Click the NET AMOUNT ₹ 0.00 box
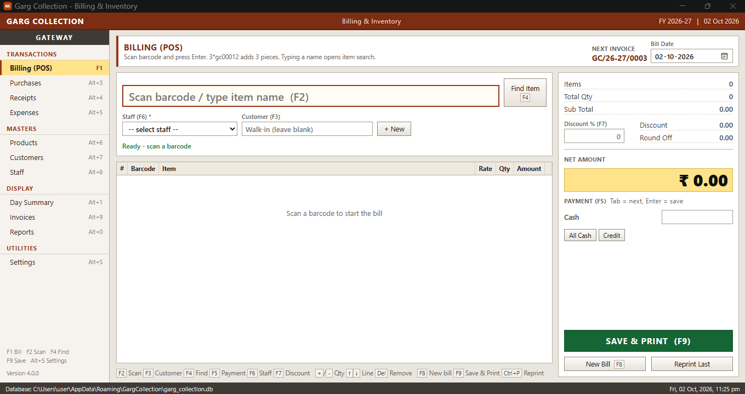This screenshot has height=394, width=745. 649,180
